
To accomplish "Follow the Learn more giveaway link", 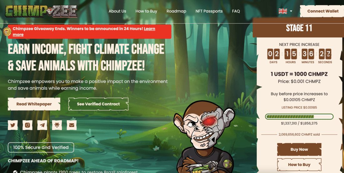I will (x=84, y=32).
